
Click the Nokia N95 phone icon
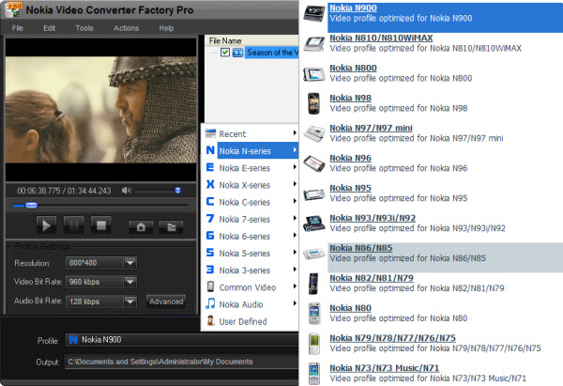coord(313,194)
